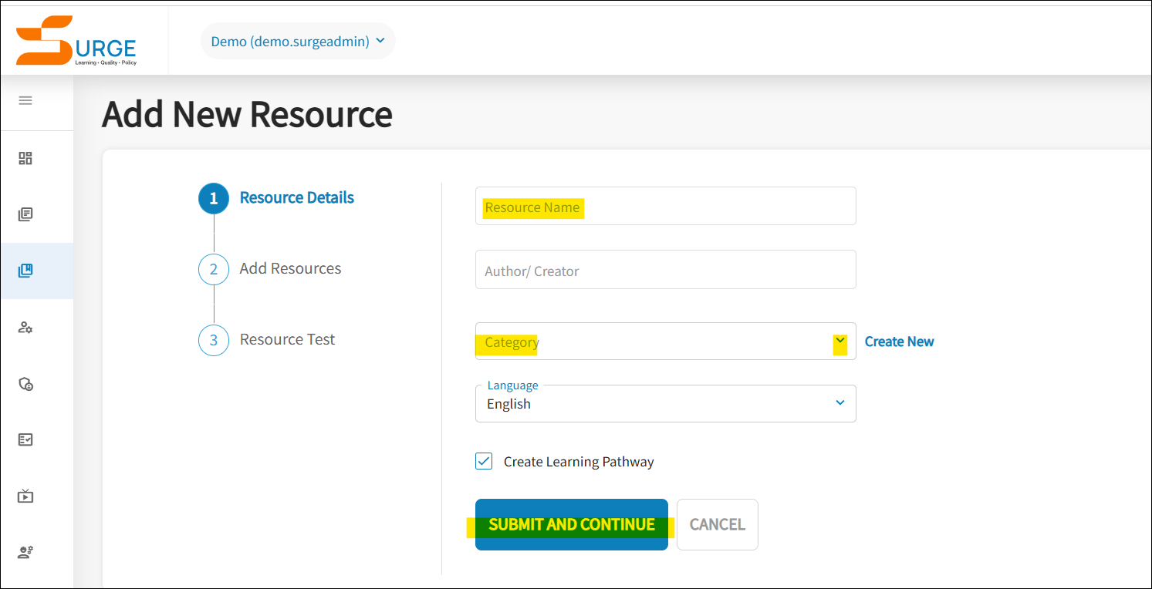Select the people group icon at sidebar bottom
The image size is (1152, 589).
click(x=25, y=552)
